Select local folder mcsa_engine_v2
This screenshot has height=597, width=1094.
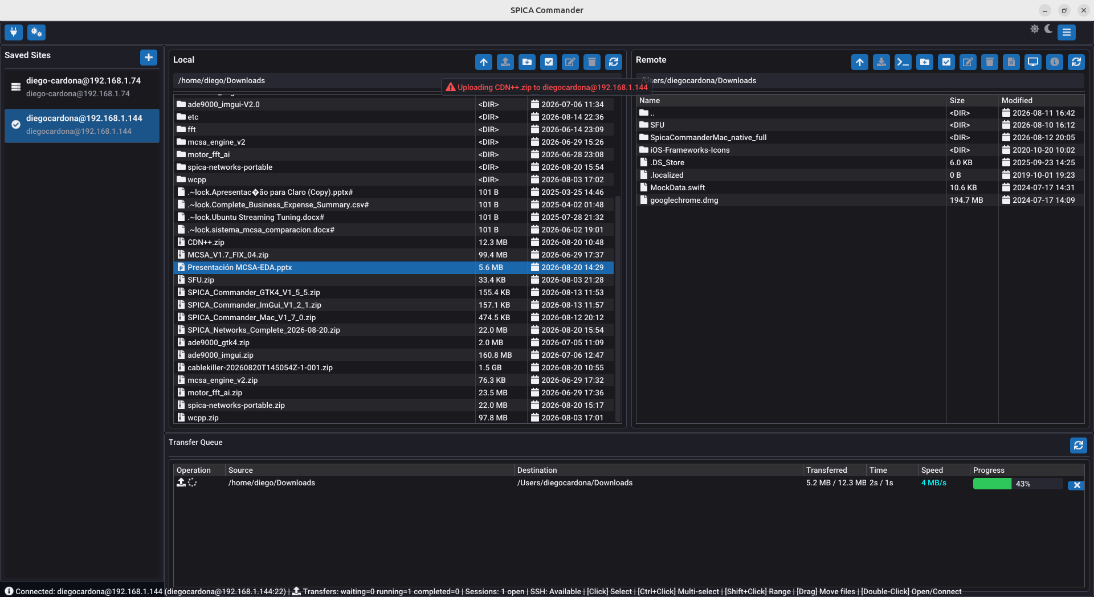(x=394, y=142)
